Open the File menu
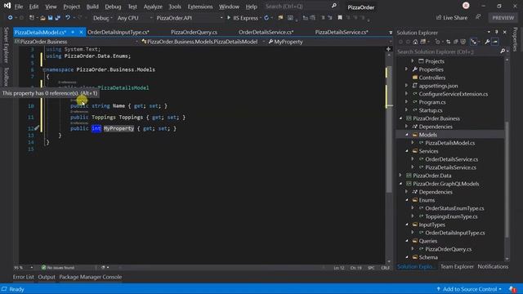 (x=19, y=7)
